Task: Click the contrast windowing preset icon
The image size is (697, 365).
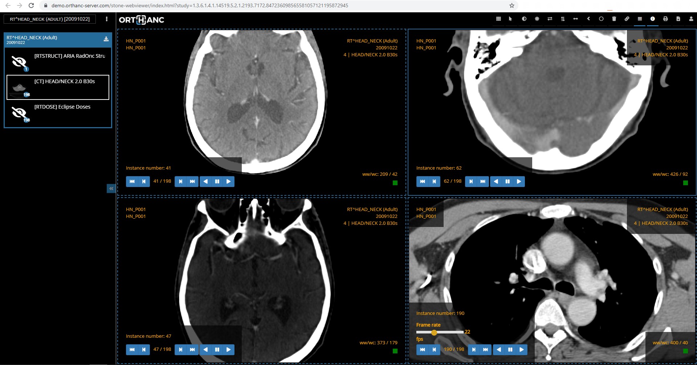Action: pyautogui.click(x=524, y=19)
